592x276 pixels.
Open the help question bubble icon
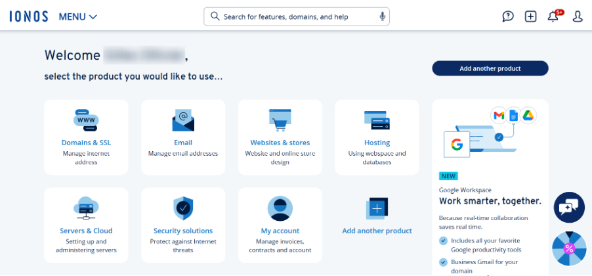pyautogui.click(x=508, y=16)
